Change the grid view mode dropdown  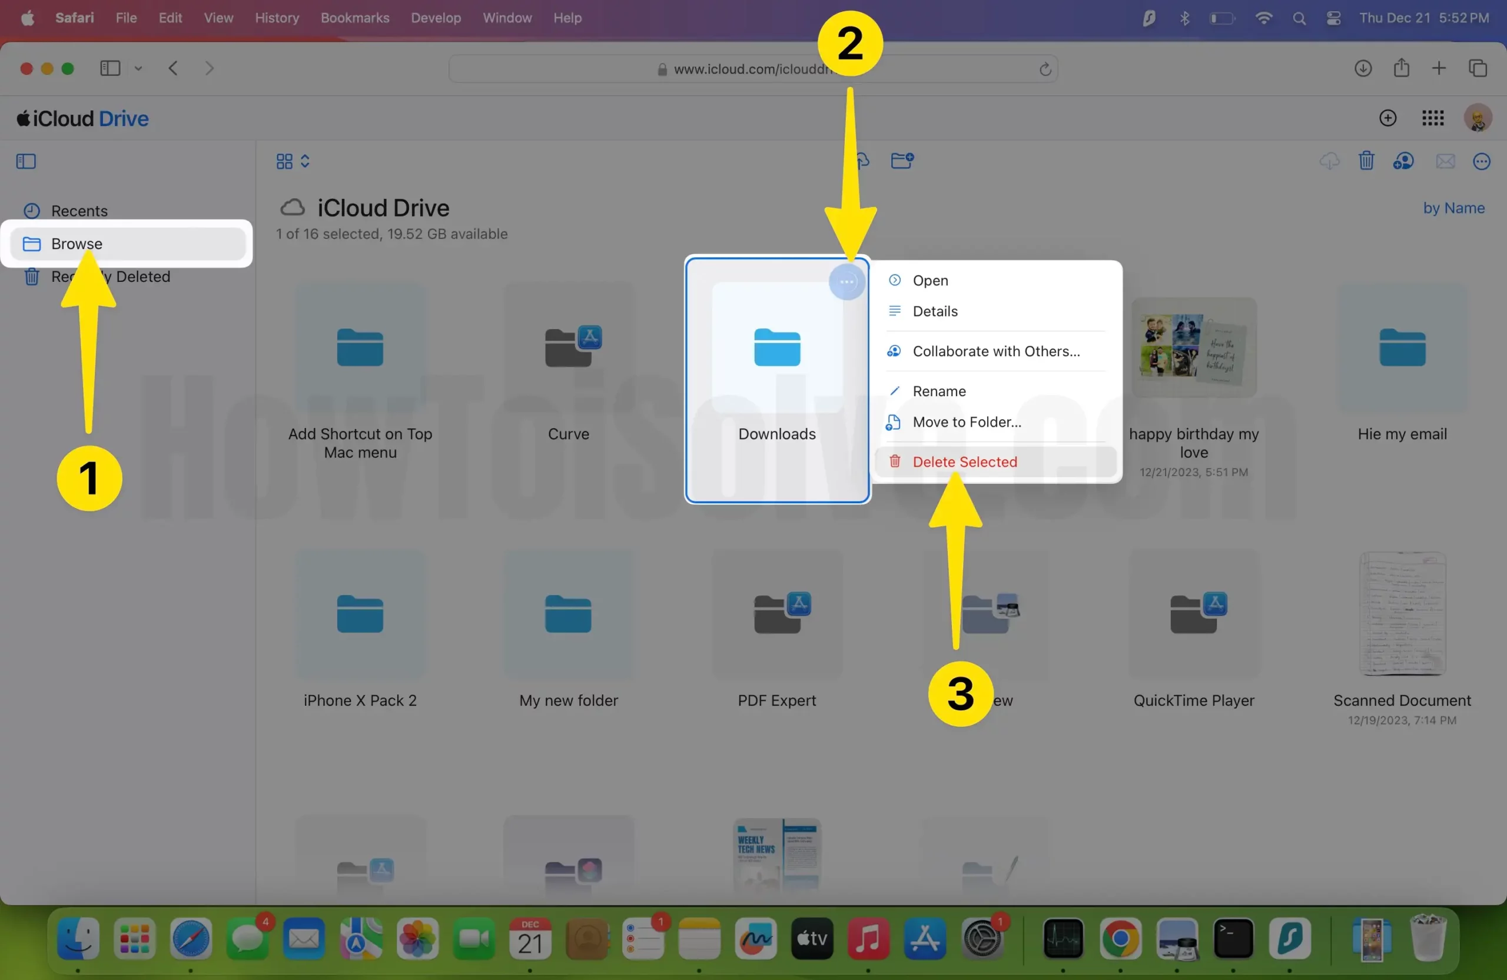293,161
